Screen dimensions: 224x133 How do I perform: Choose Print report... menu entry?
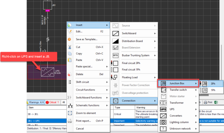click(88, 121)
